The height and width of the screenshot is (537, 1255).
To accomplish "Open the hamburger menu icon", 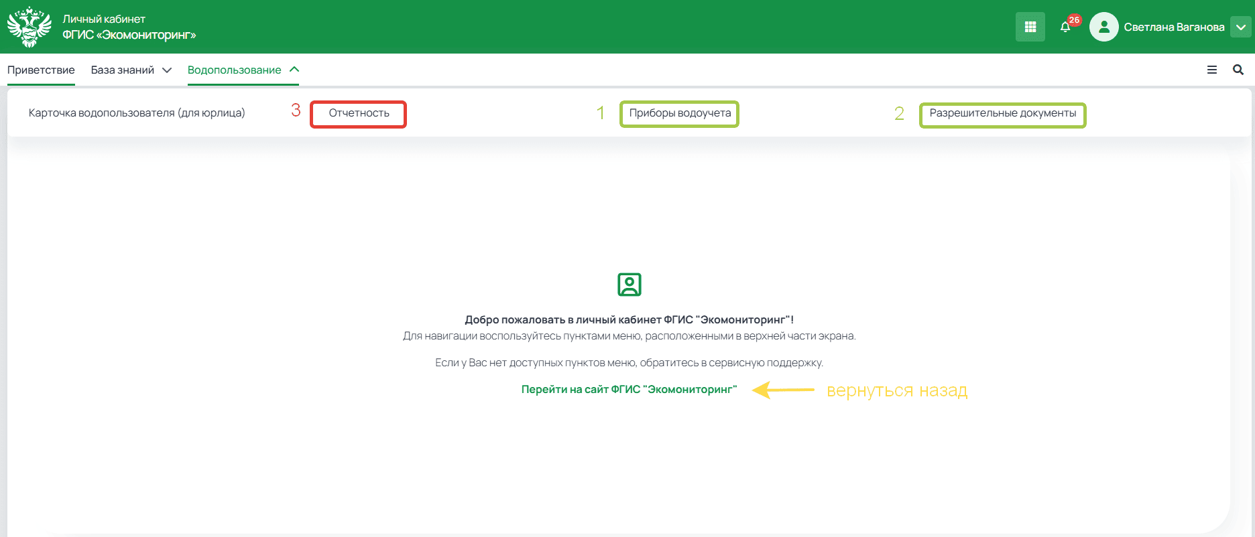I will pyautogui.click(x=1211, y=70).
